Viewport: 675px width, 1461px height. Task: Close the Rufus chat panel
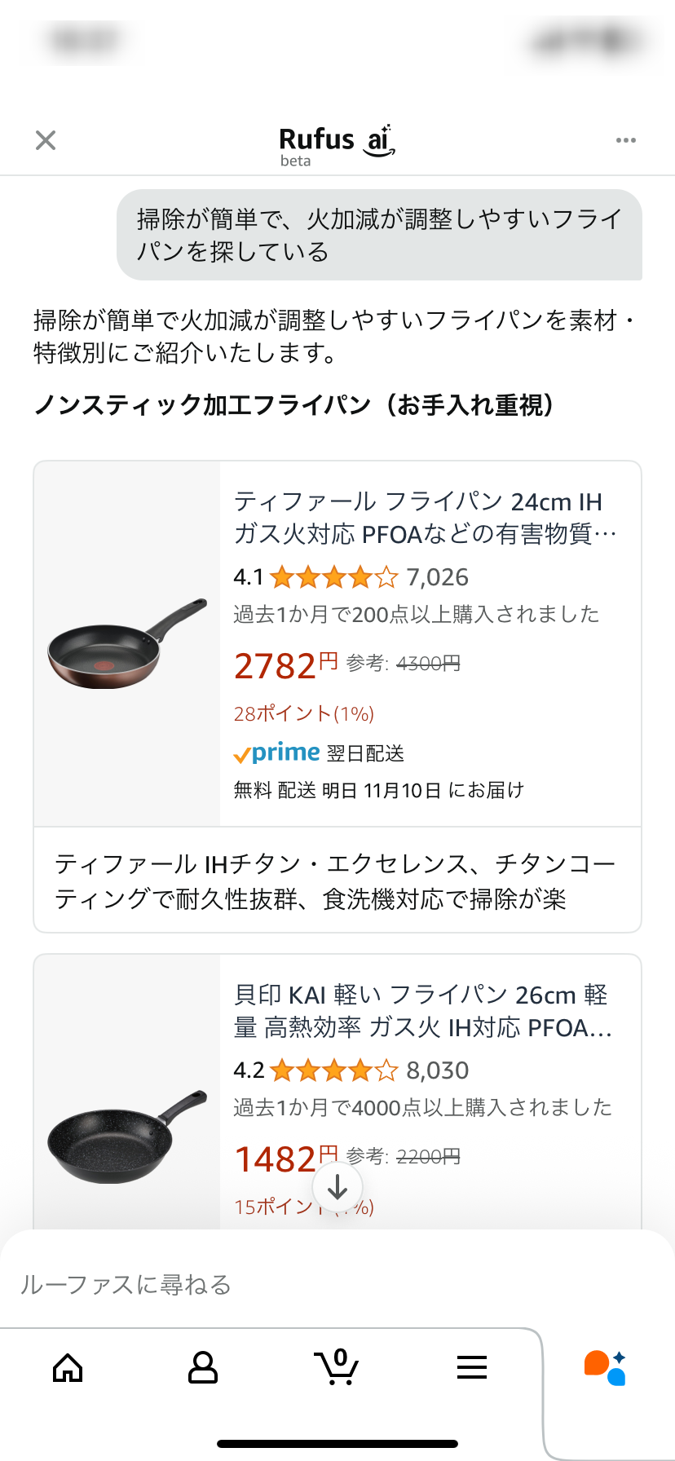coord(46,140)
